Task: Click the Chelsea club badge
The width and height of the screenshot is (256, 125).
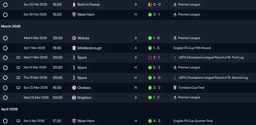Action: 74,88
